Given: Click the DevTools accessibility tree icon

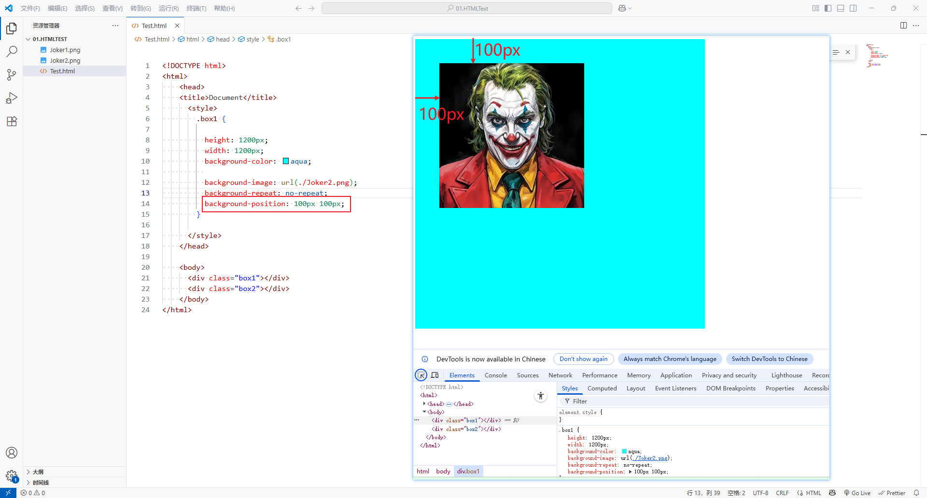Looking at the screenshot, I should click(541, 396).
